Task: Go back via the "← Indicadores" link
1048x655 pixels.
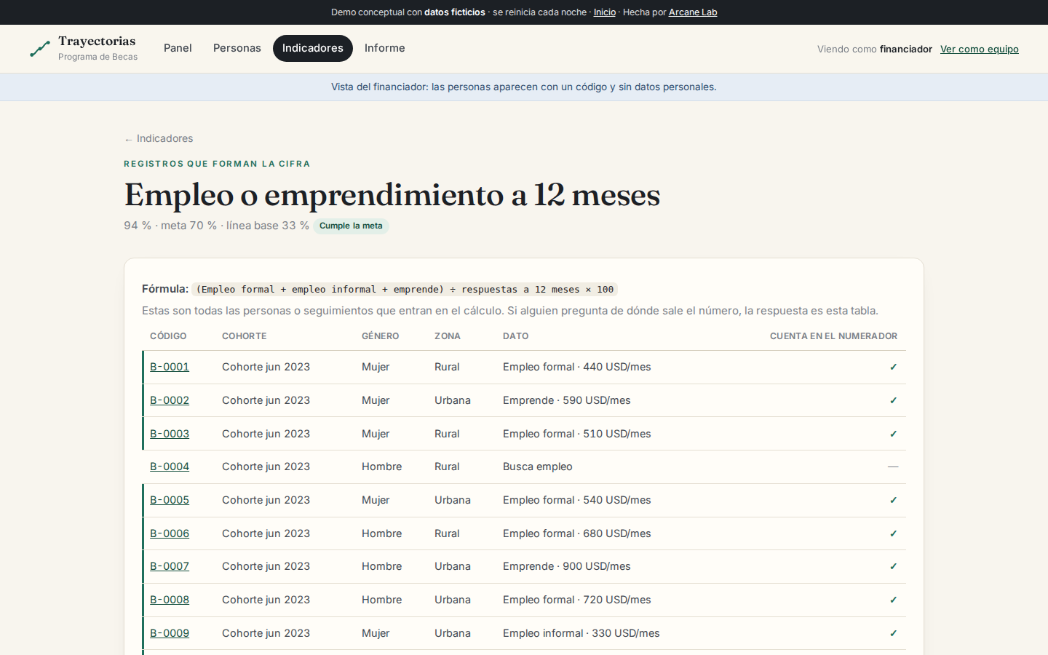Action: click(x=159, y=138)
